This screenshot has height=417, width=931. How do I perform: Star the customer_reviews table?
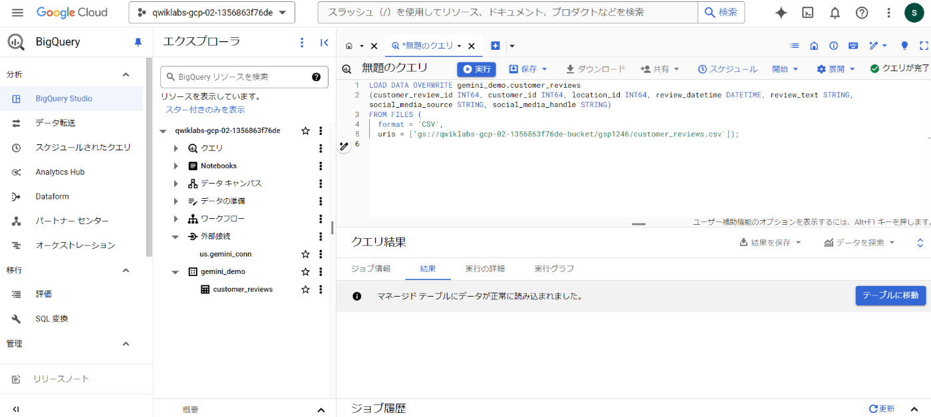305,289
